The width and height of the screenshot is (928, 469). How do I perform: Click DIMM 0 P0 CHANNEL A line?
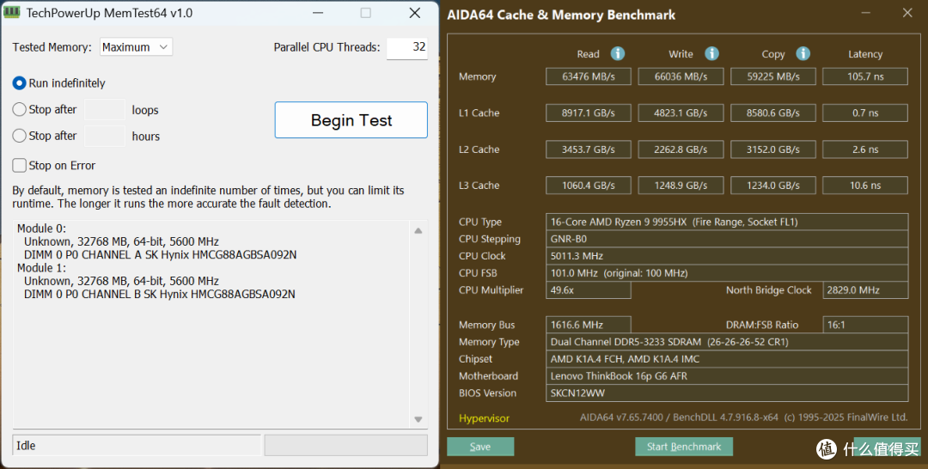click(161, 255)
